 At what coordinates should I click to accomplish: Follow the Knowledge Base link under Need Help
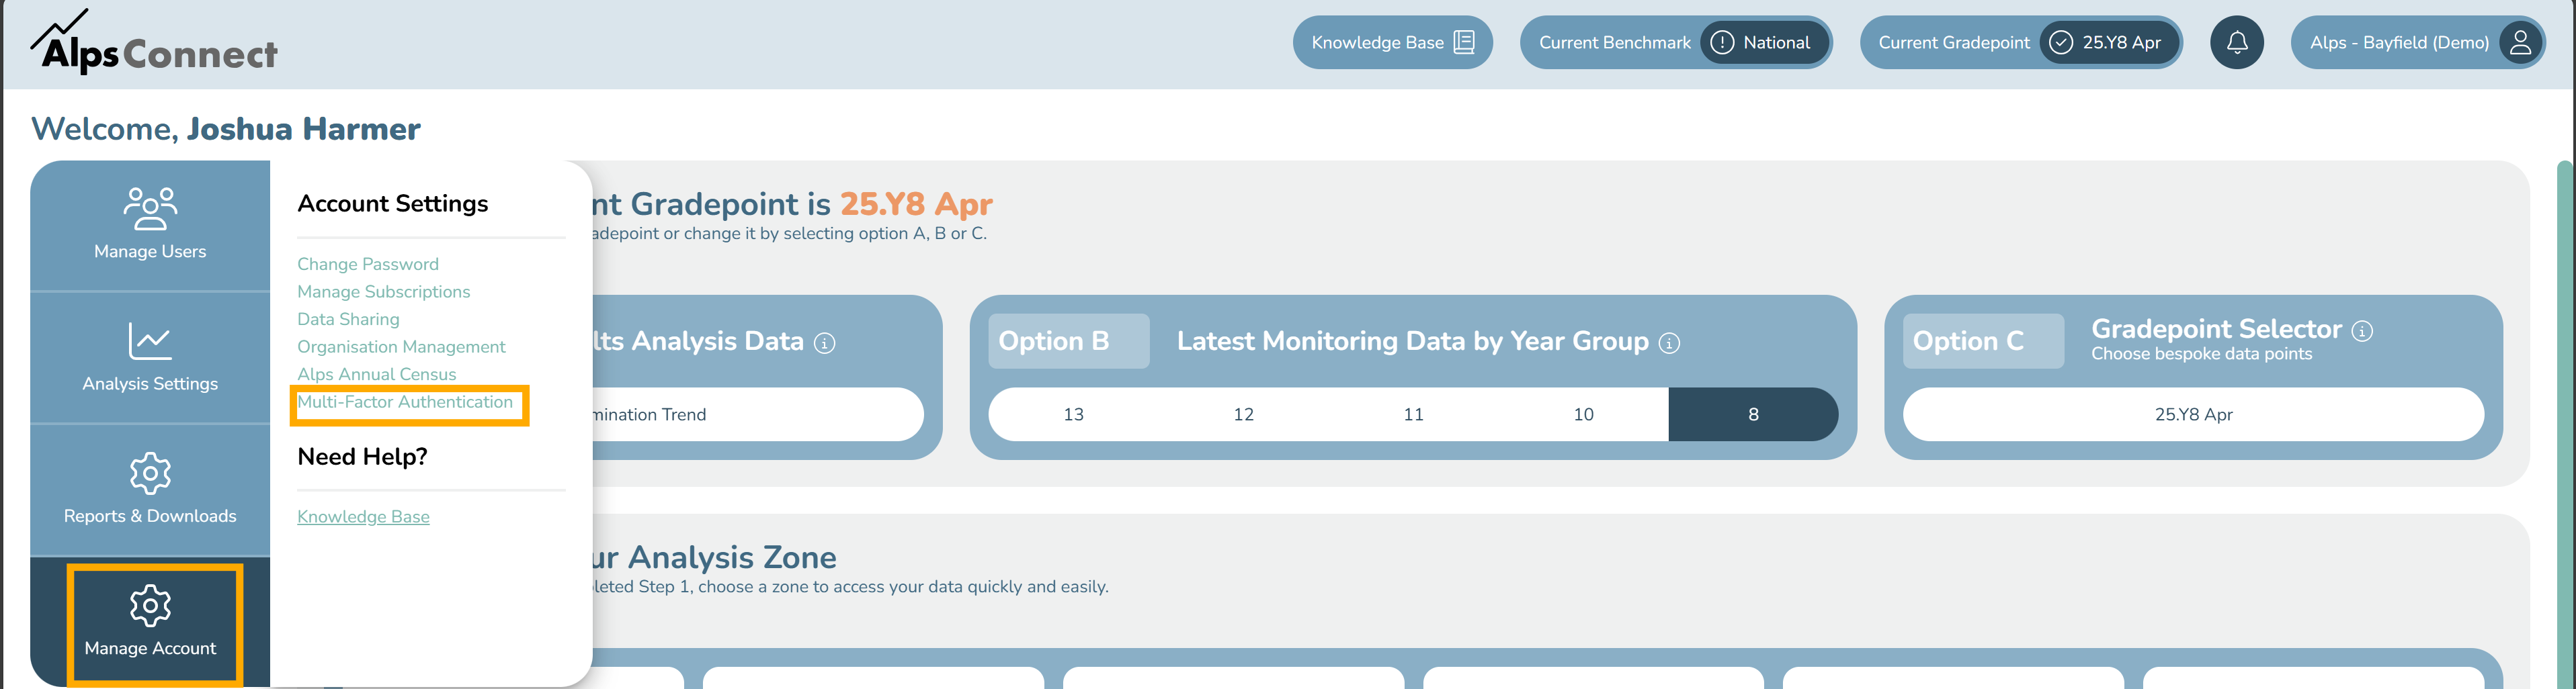coord(363,517)
